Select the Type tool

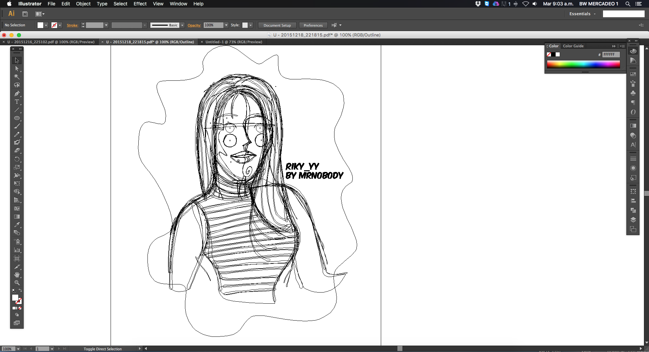[x=17, y=102]
